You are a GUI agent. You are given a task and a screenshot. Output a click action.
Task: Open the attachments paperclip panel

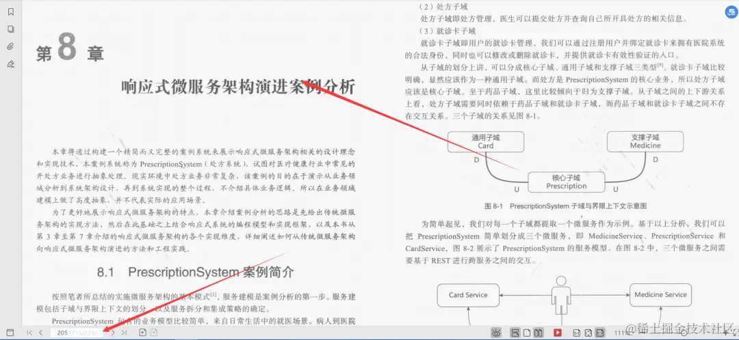click(11, 46)
